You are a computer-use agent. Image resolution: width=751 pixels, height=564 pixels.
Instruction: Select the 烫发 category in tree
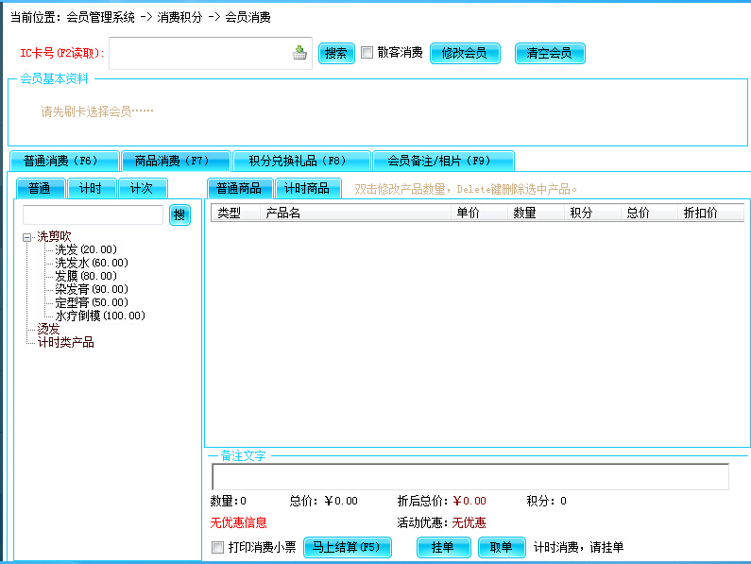(x=48, y=329)
